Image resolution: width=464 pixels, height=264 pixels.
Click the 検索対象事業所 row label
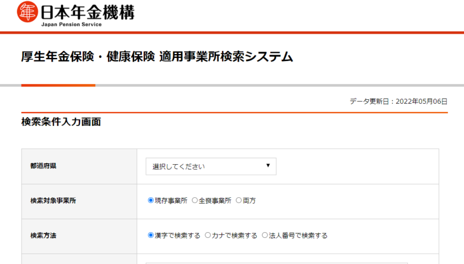click(53, 201)
